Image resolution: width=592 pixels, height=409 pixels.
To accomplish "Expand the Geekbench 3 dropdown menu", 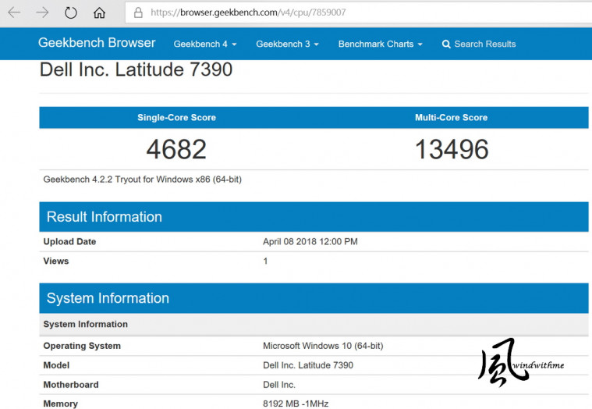I will (287, 44).
